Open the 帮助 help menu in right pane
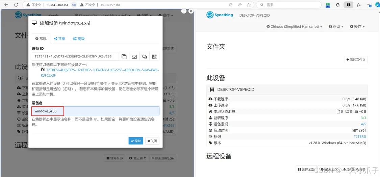Image resolution: width=380 pixels, height=177 pixels. 336,27
